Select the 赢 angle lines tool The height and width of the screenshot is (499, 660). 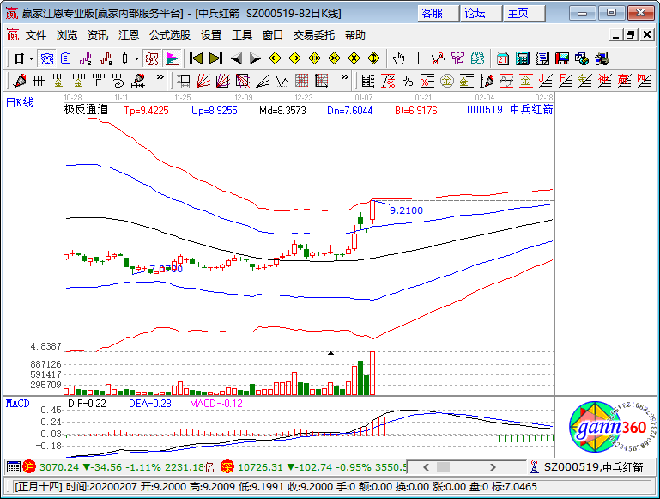point(624,81)
